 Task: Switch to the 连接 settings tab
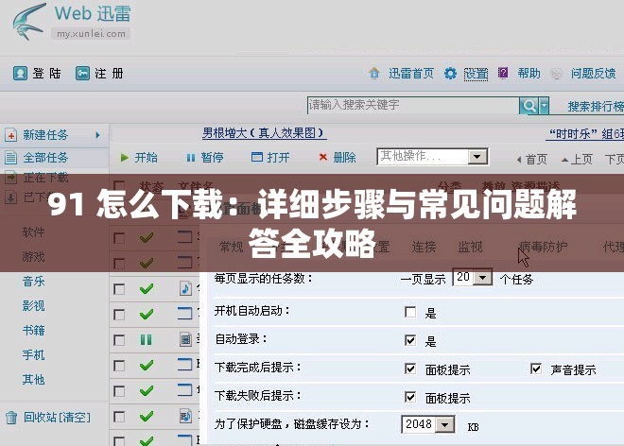(x=424, y=247)
